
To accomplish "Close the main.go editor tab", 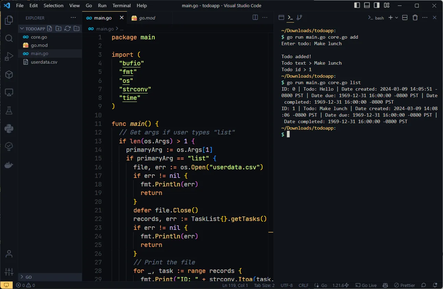I will (x=122, y=18).
